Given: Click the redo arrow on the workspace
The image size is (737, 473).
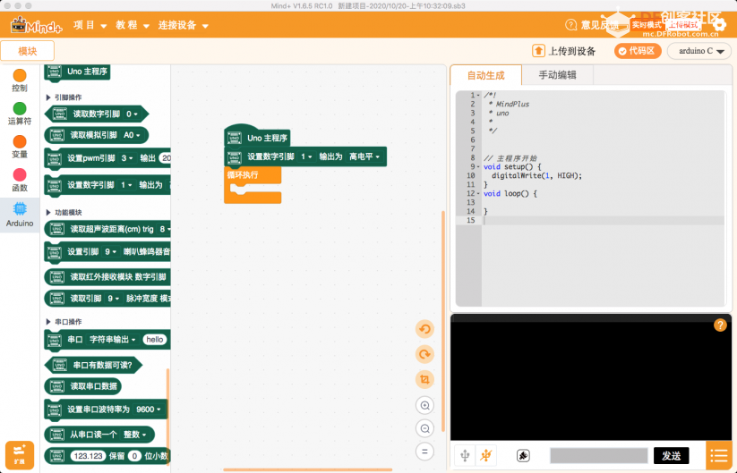Looking at the screenshot, I should pyautogui.click(x=424, y=354).
